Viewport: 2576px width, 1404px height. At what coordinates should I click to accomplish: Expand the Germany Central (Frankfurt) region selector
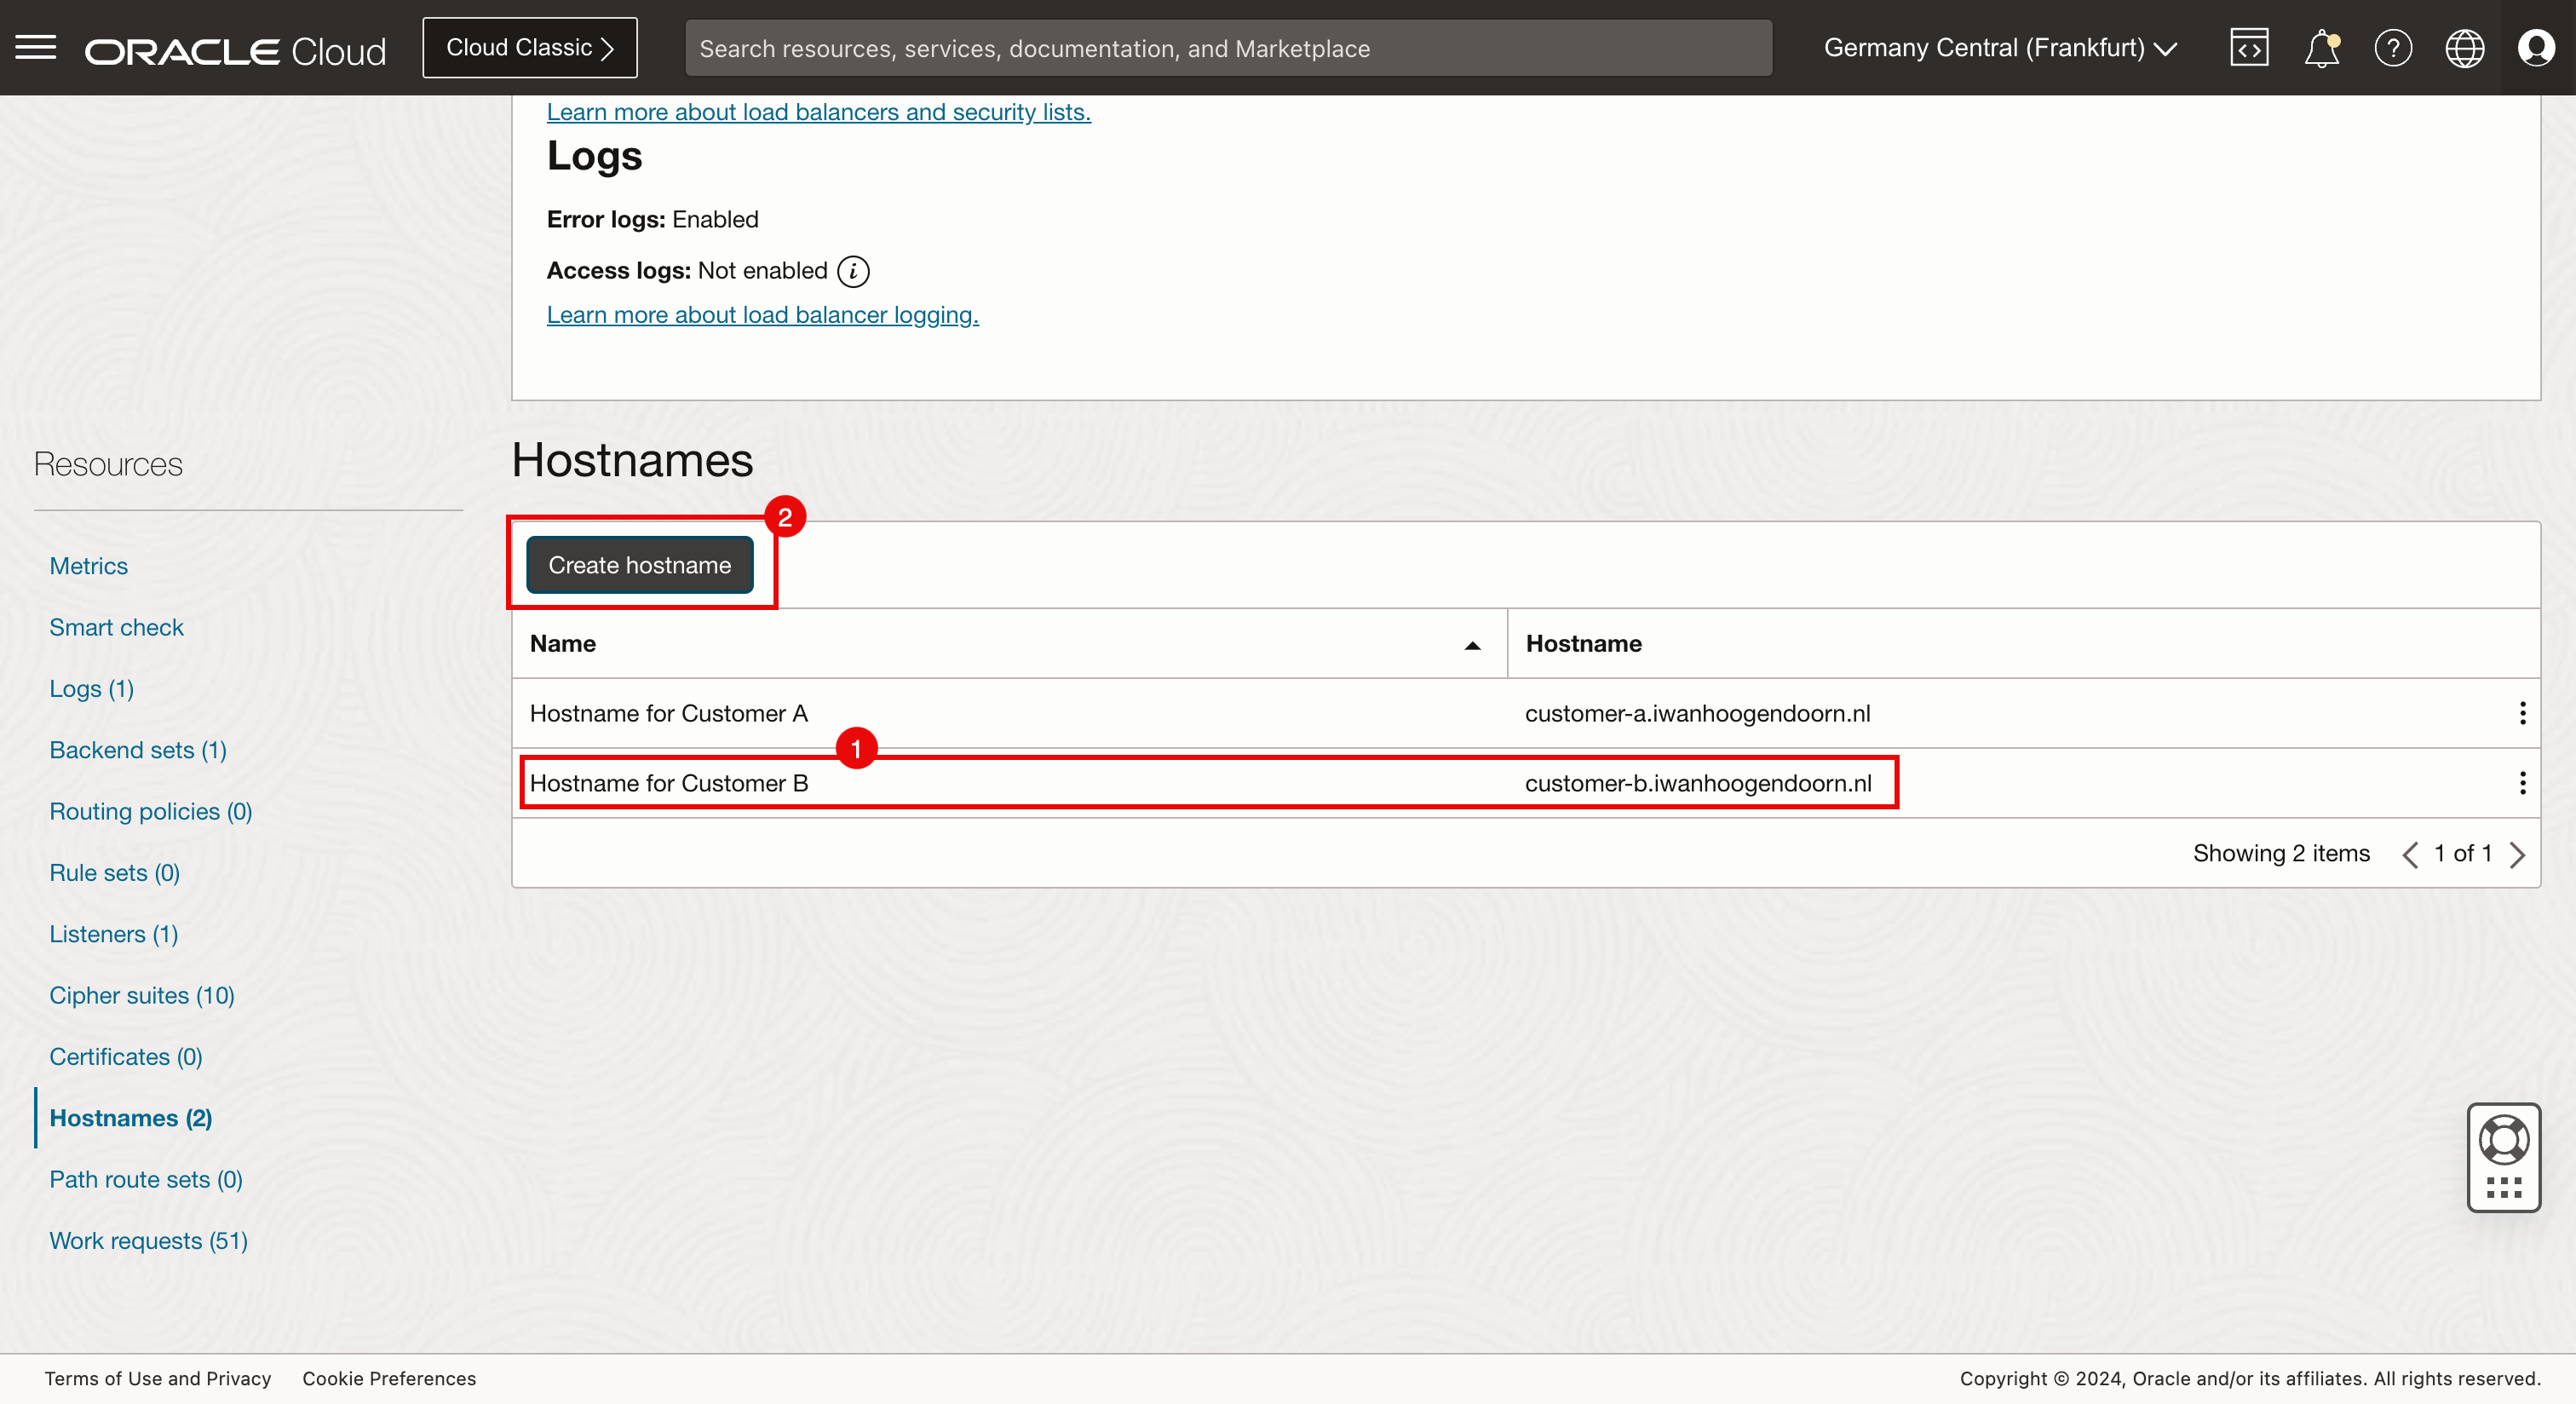(1999, 48)
